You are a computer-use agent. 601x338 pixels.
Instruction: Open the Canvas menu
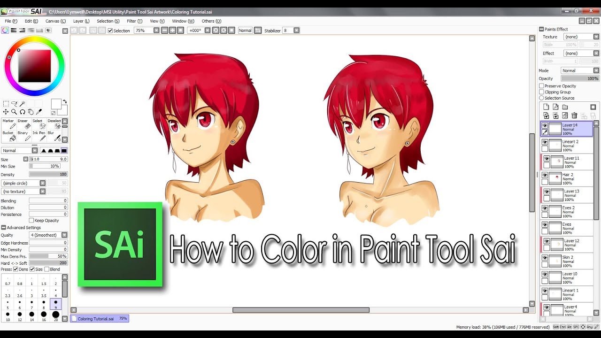pos(55,21)
